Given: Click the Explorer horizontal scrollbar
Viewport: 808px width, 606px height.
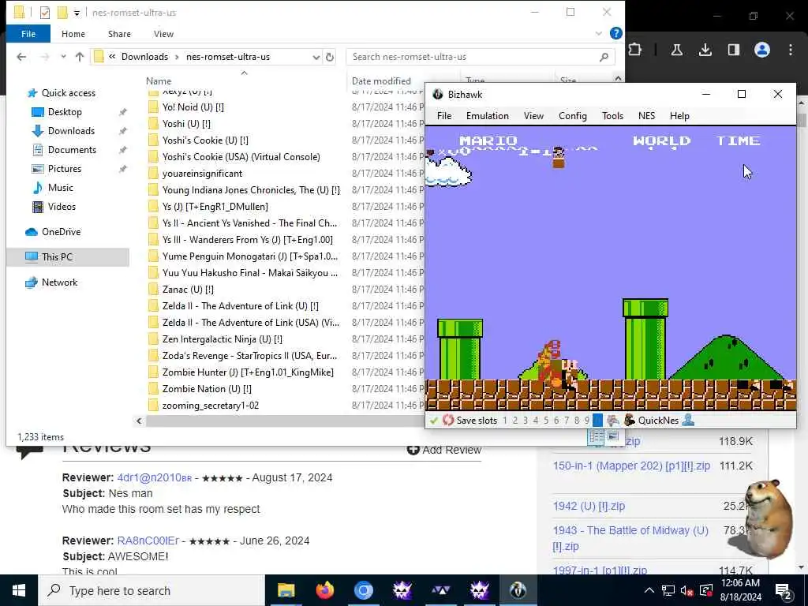Looking at the screenshot, I should click(284, 421).
